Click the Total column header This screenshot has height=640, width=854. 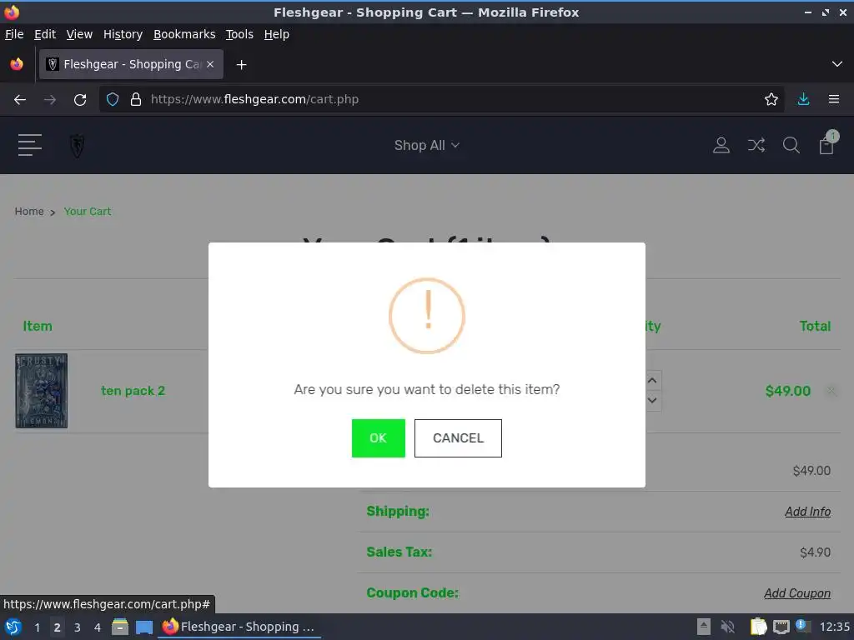(x=815, y=326)
